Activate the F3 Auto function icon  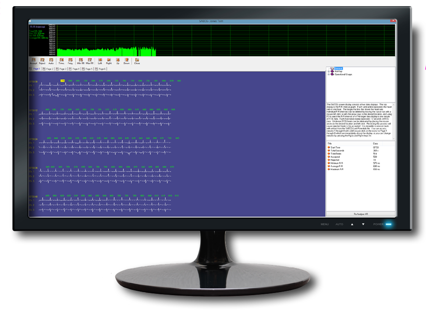(x=51, y=60)
